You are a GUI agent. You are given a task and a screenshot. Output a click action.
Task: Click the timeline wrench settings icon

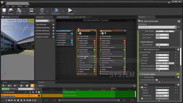3,86
